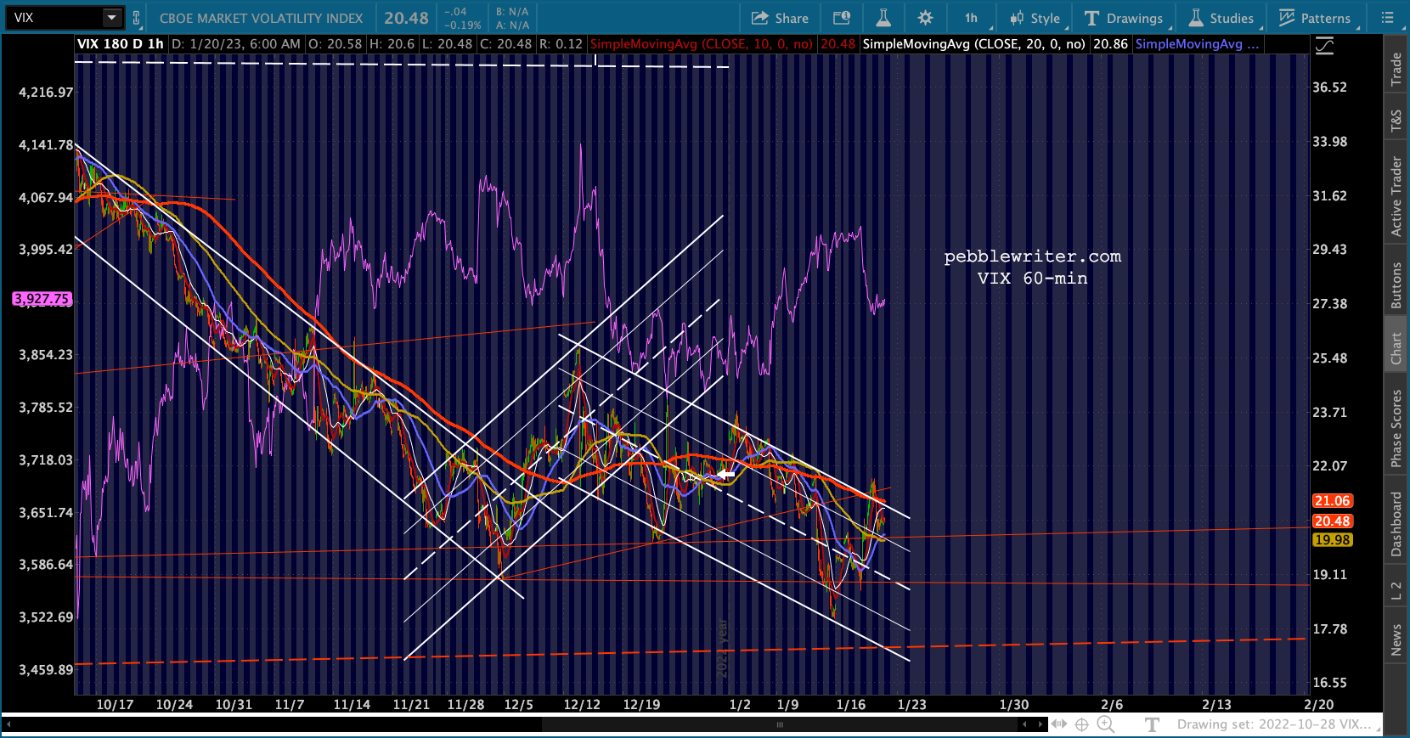1410x738 pixels.
Task: Click the purple truncated SimpleMovingAvg label
Action: click(1197, 44)
